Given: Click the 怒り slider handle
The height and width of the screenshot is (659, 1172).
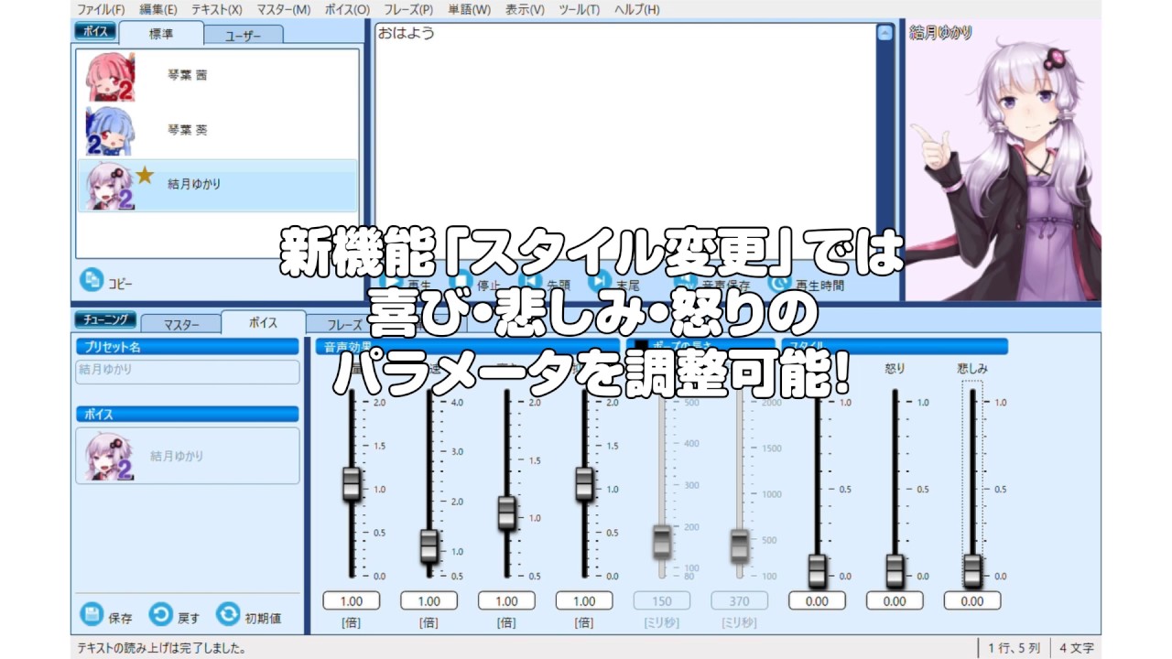Looking at the screenshot, I should (x=895, y=571).
